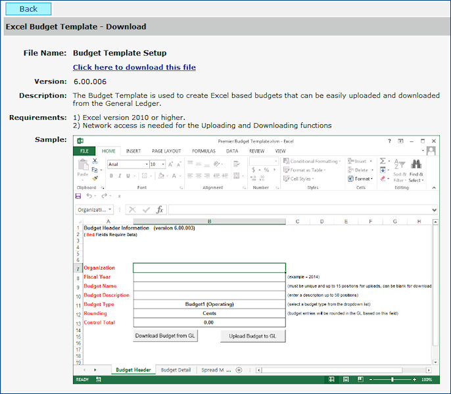Switch to the PAGE LAYOUT ribbon tab
This screenshot has width=451, height=394.
coord(166,151)
